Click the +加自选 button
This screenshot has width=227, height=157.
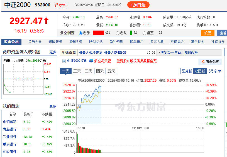coord(138,5)
